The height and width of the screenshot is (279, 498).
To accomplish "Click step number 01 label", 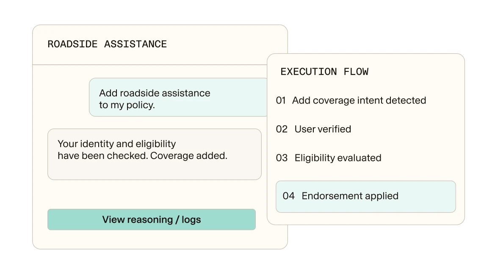I will tap(281, 101).
